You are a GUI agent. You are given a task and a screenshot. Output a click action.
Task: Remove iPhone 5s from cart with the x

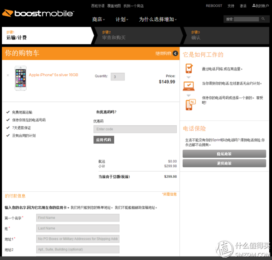coord(8,75)
